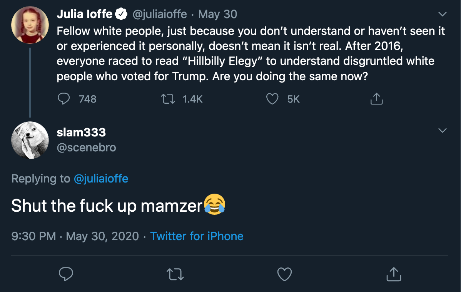
Task: Reply to slam333's tweet
Action: pos(66,274)
